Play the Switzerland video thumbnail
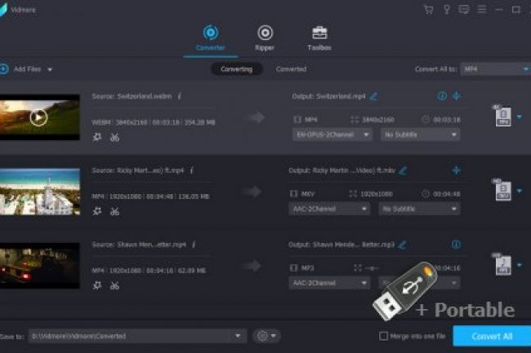 point(38,117)
